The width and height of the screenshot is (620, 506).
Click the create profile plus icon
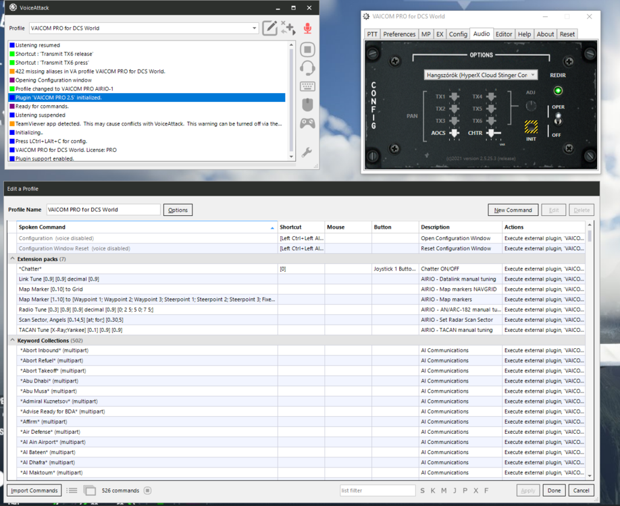288,28
